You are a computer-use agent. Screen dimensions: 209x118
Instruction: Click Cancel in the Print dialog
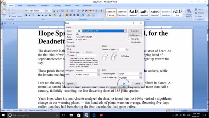137,84
